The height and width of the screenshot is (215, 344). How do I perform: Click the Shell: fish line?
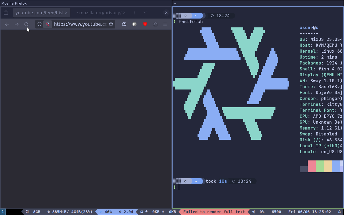pyautogui.click(x=321, y=69)
